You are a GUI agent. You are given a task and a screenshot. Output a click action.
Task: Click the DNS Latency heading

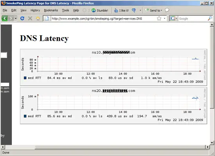[x=44, y=38]
